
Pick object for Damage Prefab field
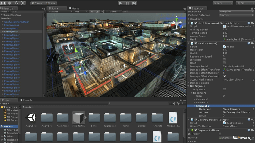point(253,66)
